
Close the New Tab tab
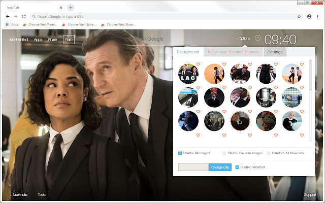tap(61, 8)
